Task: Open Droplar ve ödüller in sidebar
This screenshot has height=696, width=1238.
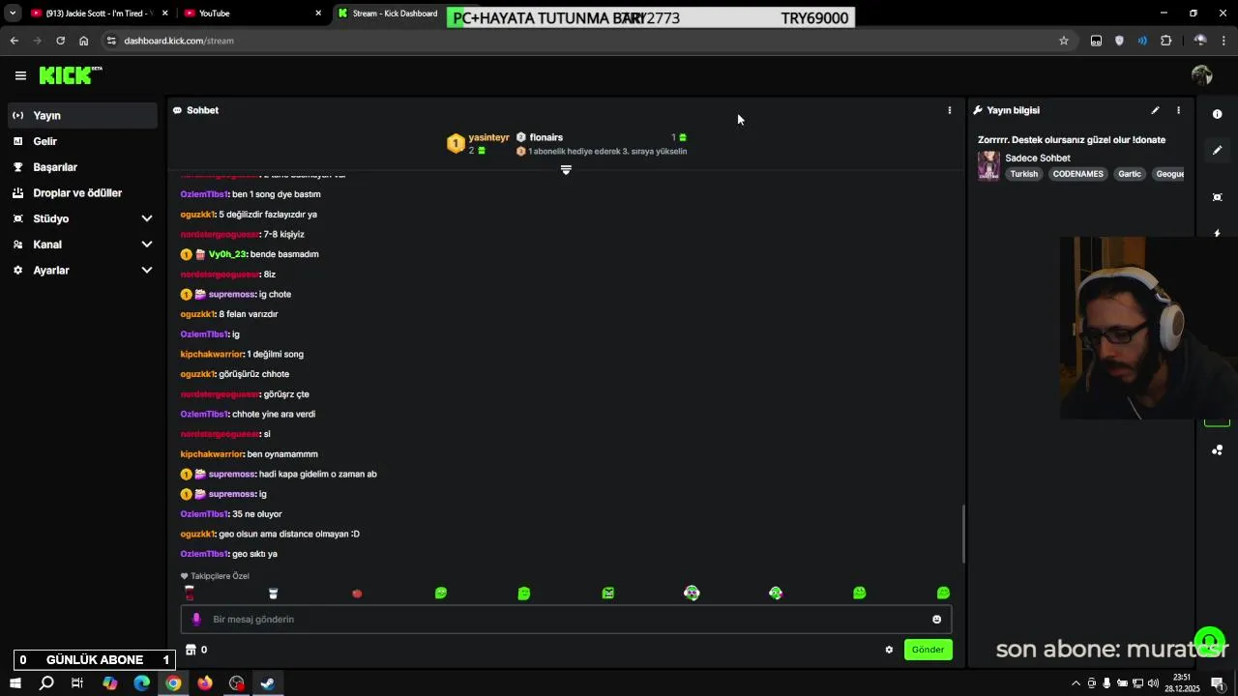Action: [81, 193]
